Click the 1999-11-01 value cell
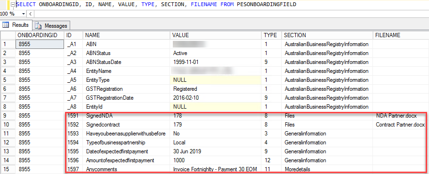This screenshot has width=429, height=174. click(216, 62)
